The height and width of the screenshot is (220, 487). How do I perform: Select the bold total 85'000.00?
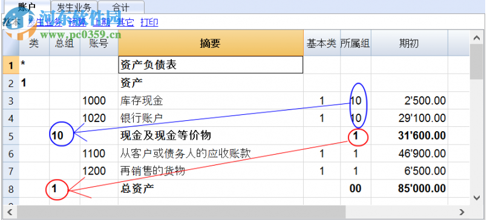tap(410, 189)
